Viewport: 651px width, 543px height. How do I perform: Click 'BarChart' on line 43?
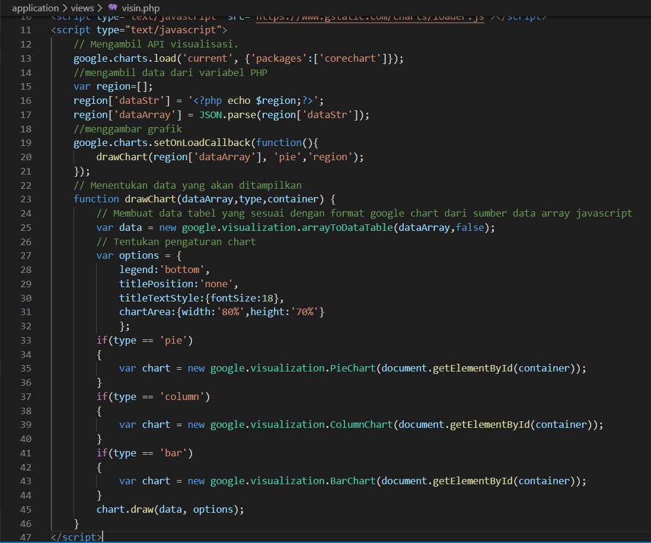353,481
